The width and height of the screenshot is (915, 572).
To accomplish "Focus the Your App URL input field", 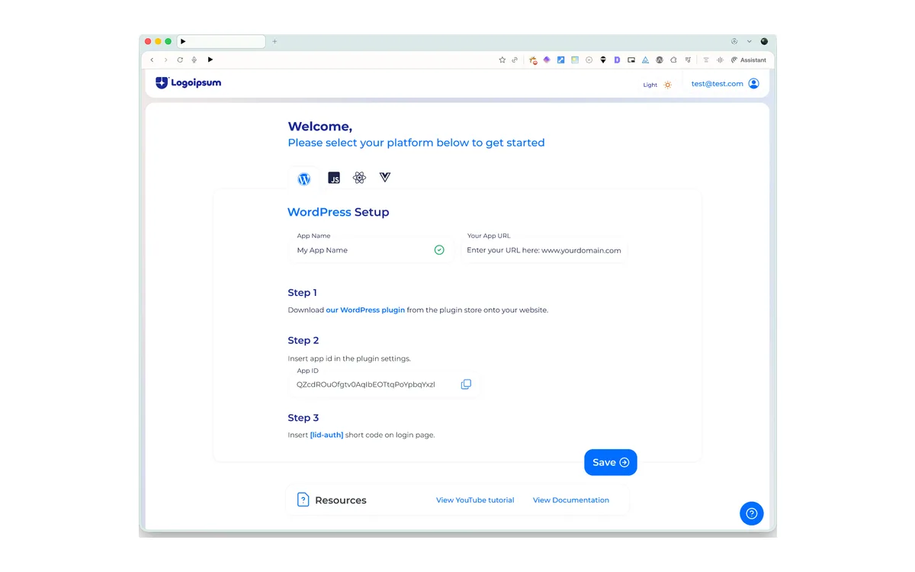I will (544, 250).
